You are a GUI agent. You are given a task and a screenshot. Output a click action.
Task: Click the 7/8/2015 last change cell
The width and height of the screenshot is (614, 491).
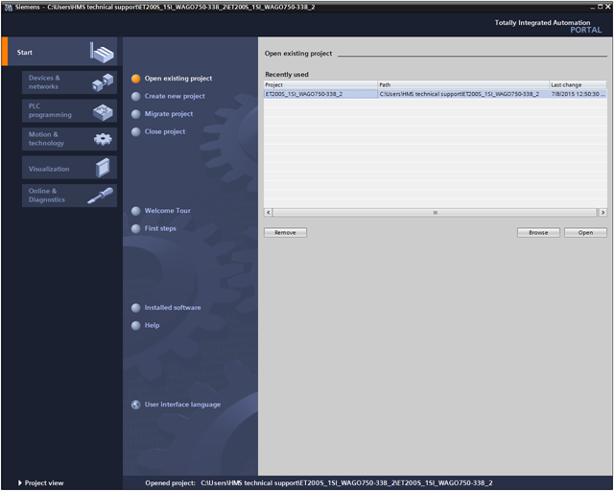(x=578, y=94)
